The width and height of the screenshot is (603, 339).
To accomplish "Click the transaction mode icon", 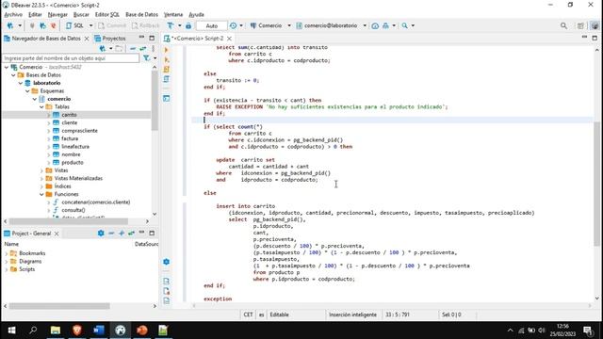I will pos(171,25).
